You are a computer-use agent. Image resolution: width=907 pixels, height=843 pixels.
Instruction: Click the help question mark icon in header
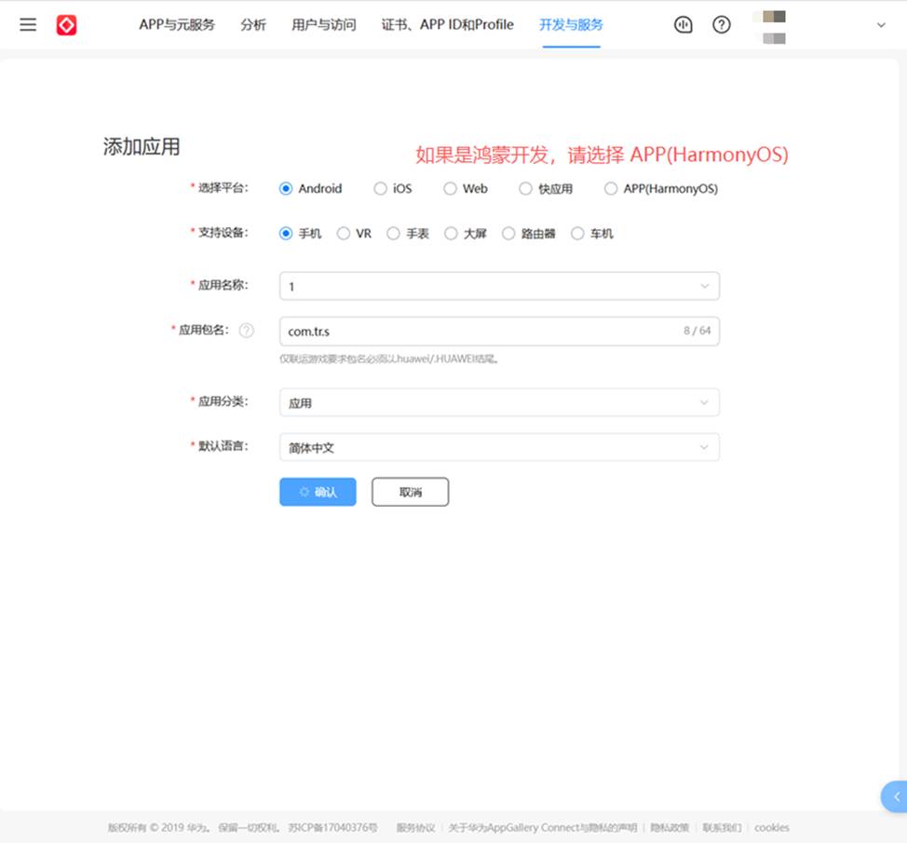722,25
